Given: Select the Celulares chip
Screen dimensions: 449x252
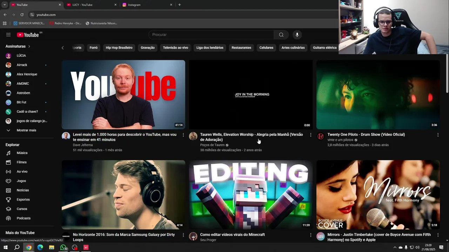Looking at the screenshot, I should 266,48.
